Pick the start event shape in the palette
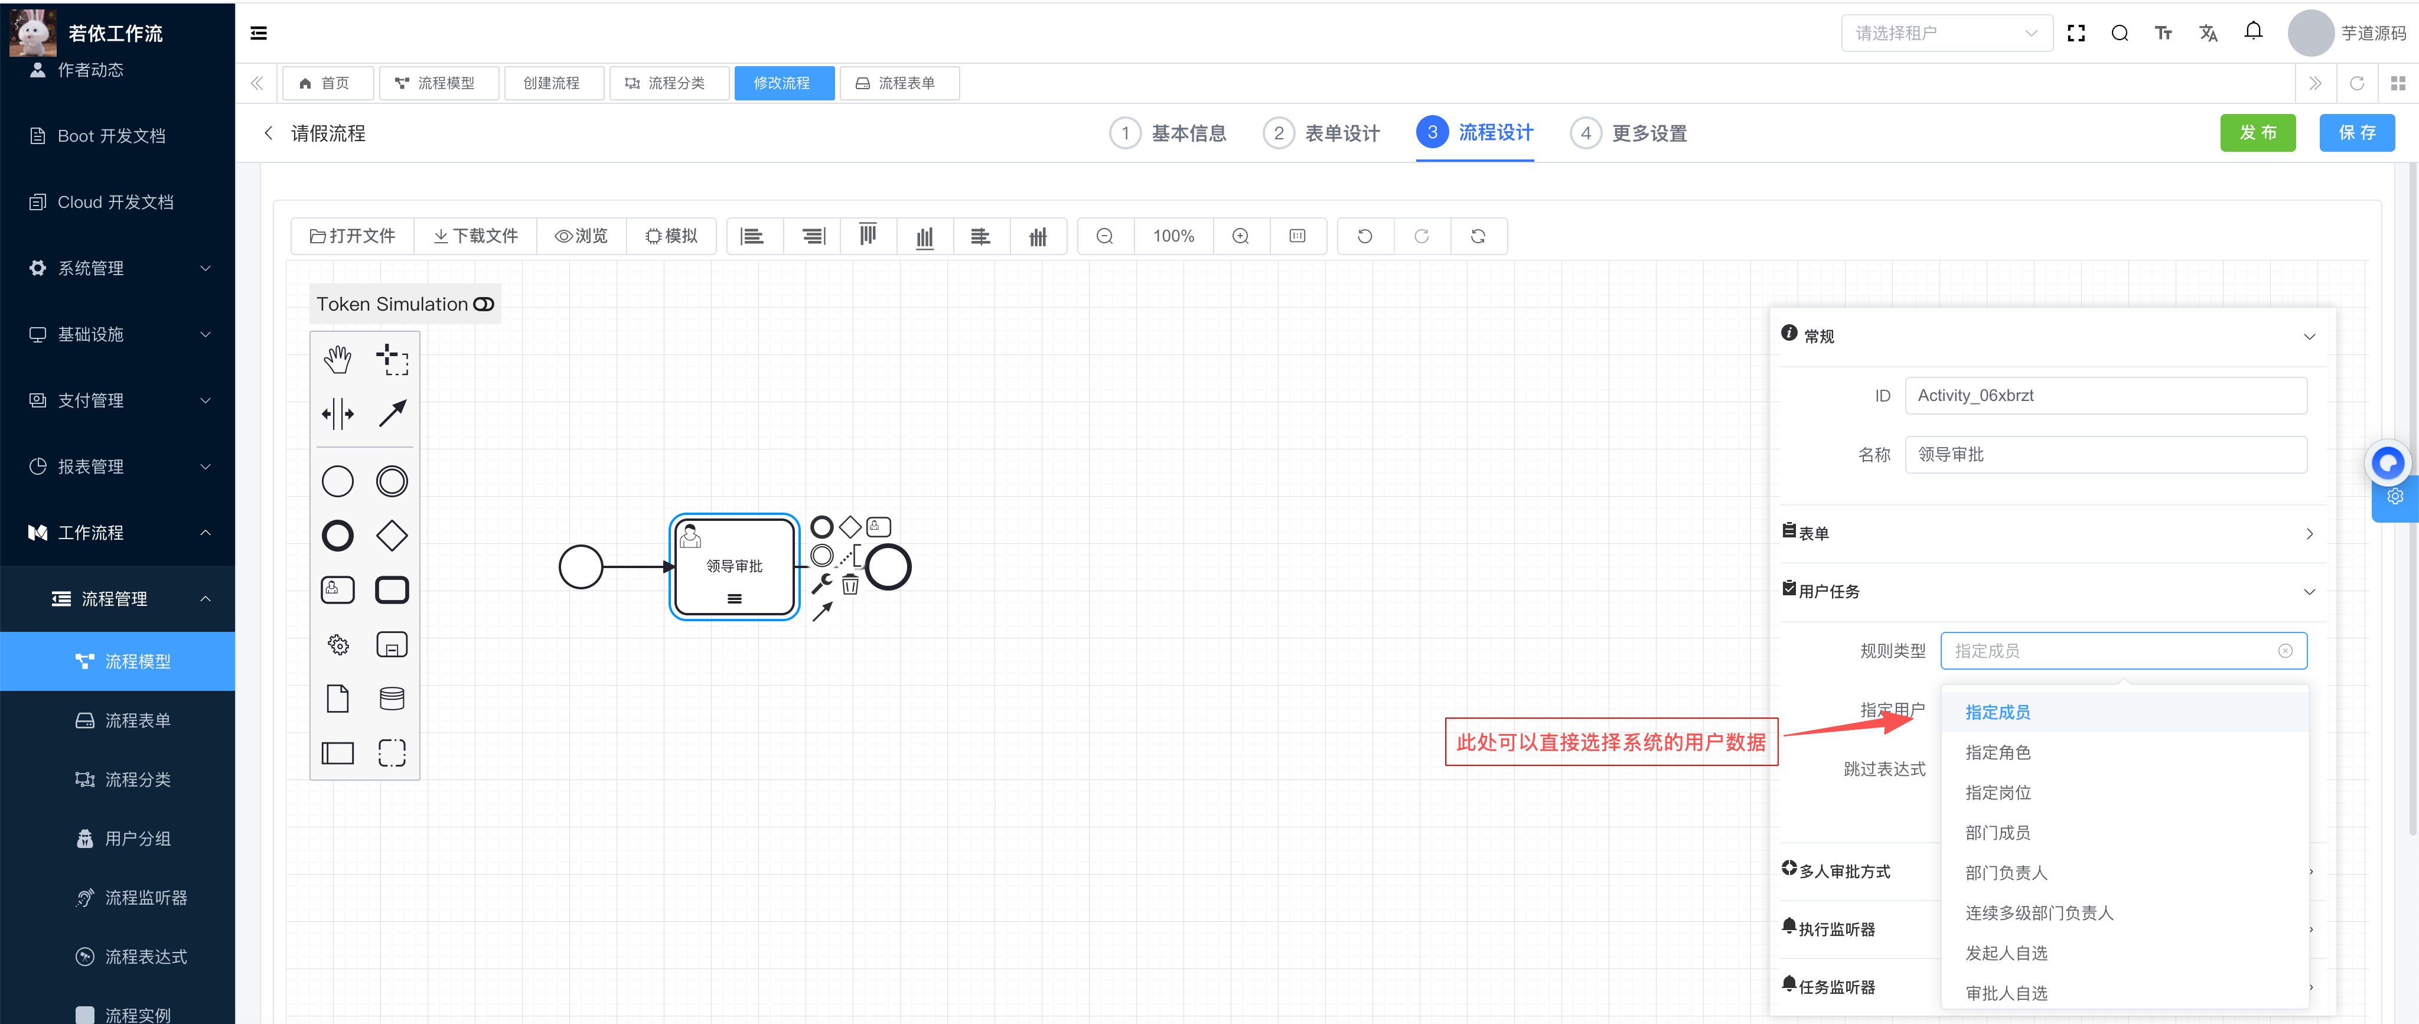 (x=337, y=481)
